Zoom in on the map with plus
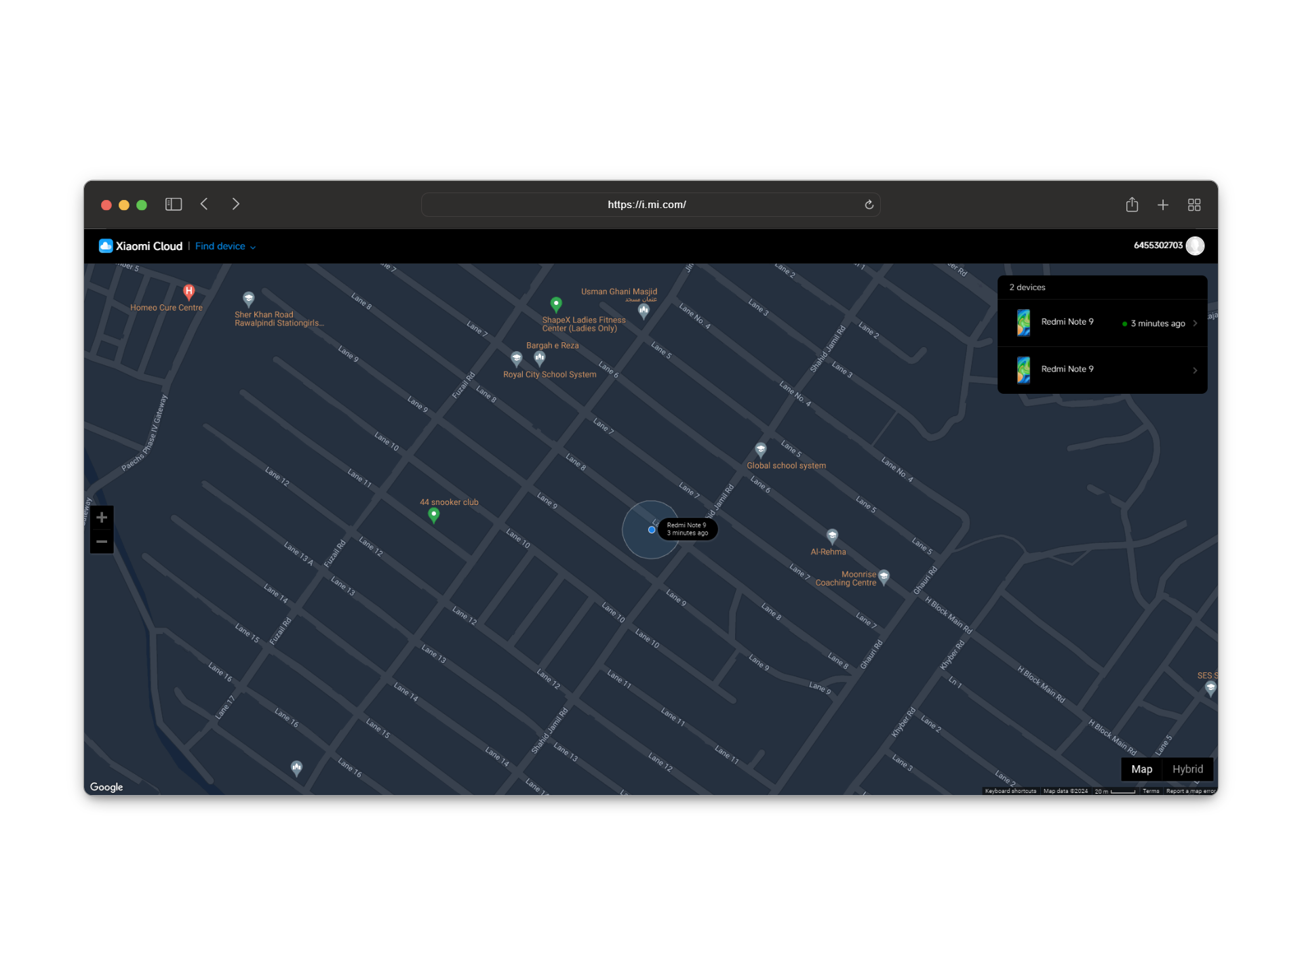The width and height of the screenshot is (1302, 976). (102, 518)
